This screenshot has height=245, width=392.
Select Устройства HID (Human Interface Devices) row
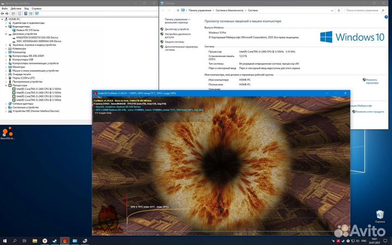point(35,111)
